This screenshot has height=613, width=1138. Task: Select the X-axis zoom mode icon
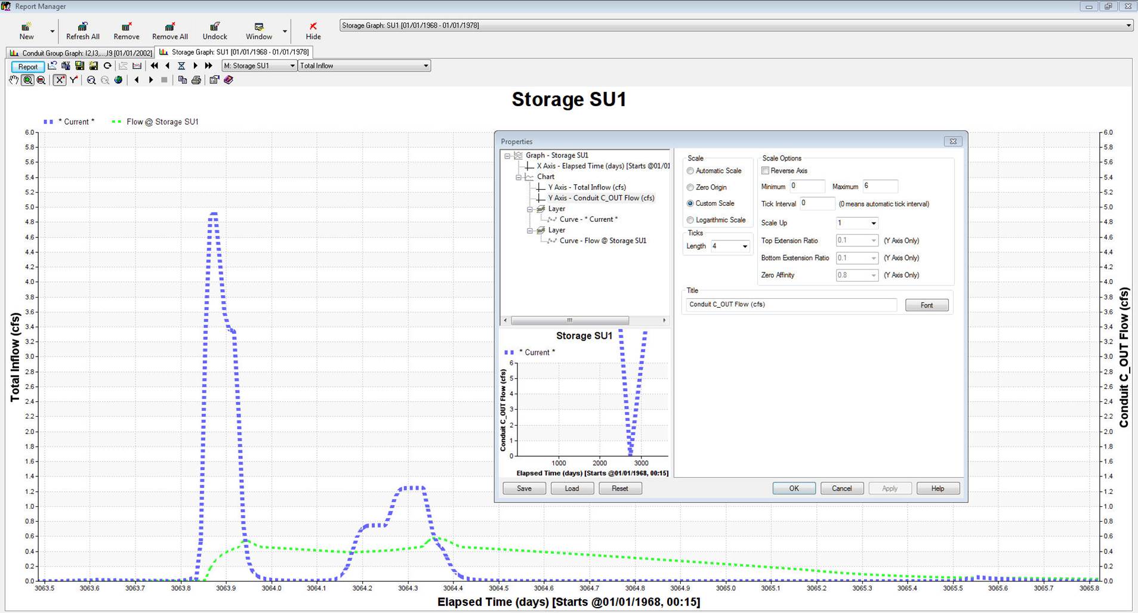click(59, 80)
